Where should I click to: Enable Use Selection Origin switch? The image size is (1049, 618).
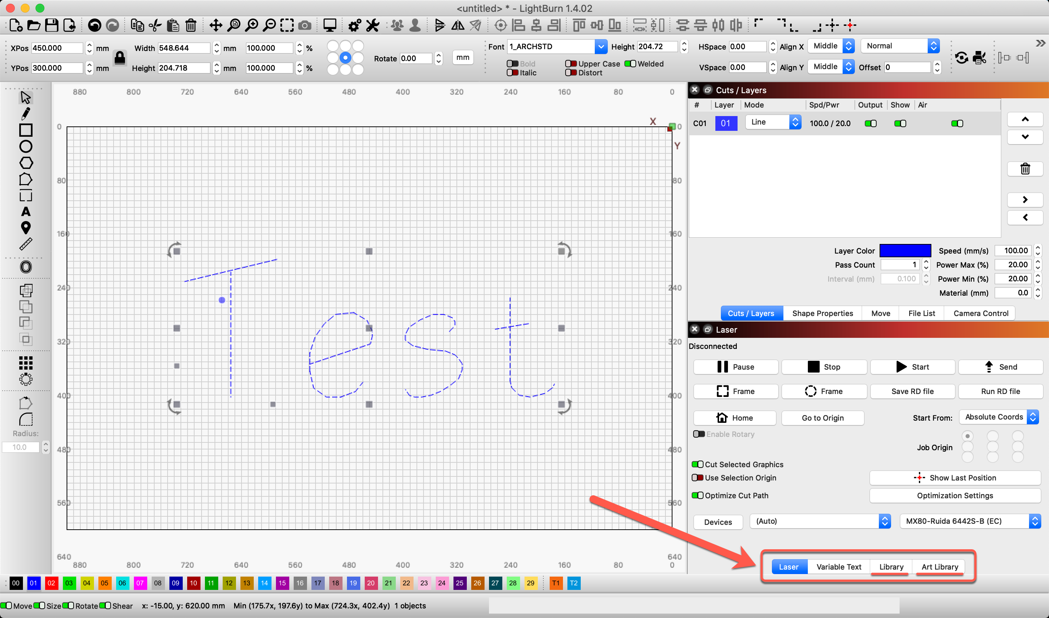point(698,478)
